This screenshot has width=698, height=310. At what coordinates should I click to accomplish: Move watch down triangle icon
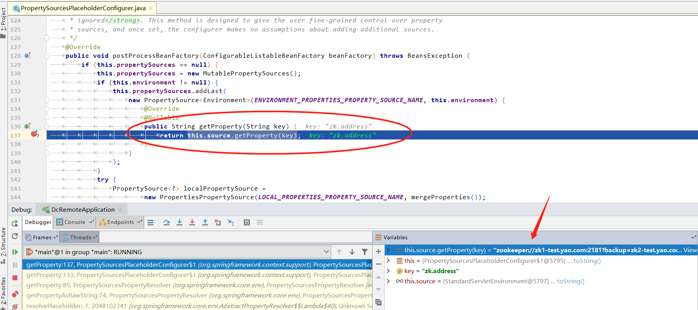point(378,290)
